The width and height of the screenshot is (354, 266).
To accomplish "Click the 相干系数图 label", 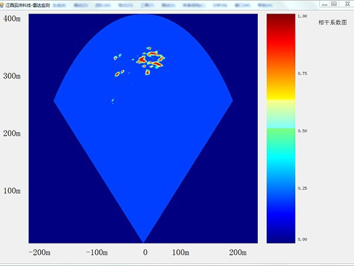I will (x=332, y=22).
